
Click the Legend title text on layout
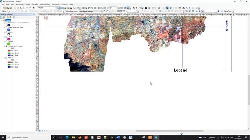[x=180, y=70]
